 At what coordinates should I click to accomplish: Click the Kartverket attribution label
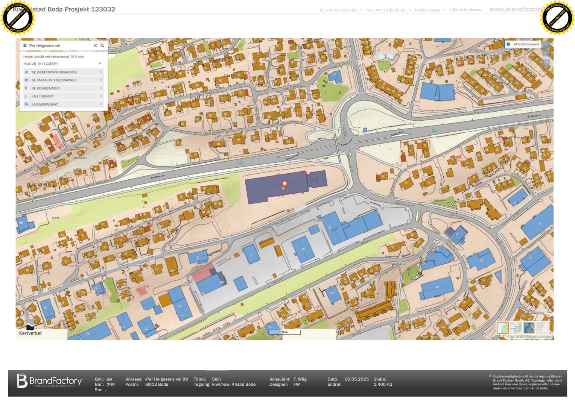30,333
